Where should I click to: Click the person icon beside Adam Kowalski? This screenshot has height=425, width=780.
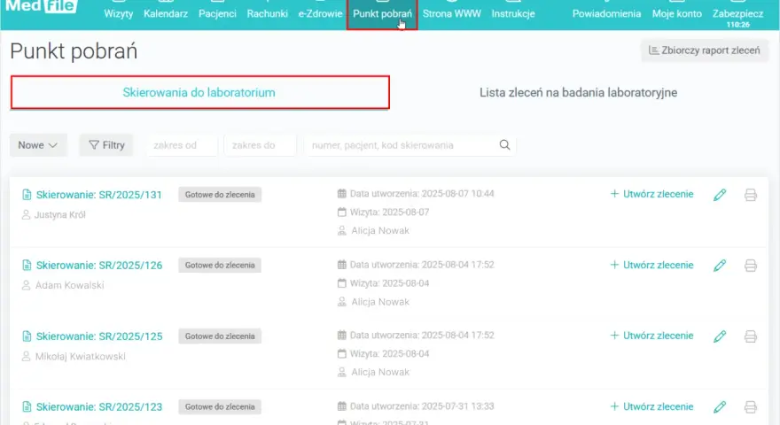point(27,285)
